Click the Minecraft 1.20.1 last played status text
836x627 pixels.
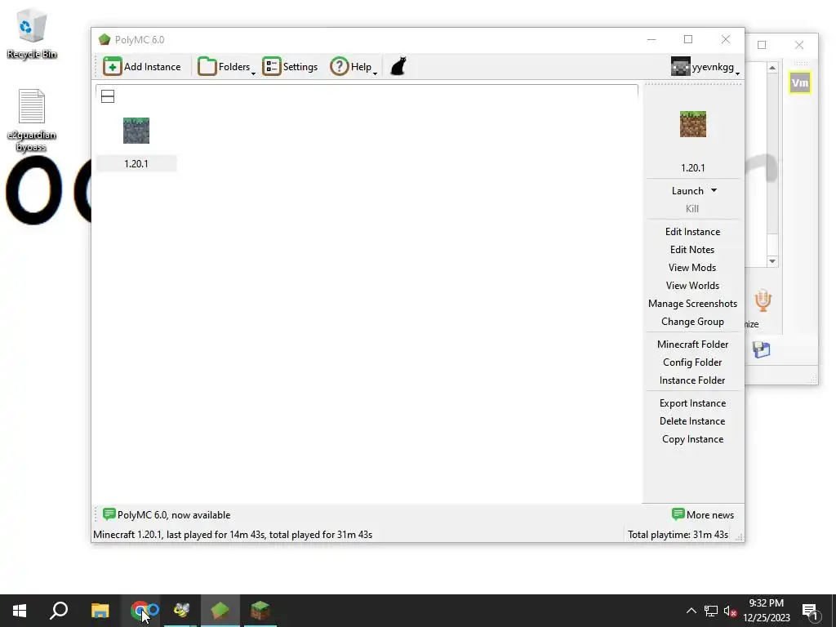tap(233, 534)
